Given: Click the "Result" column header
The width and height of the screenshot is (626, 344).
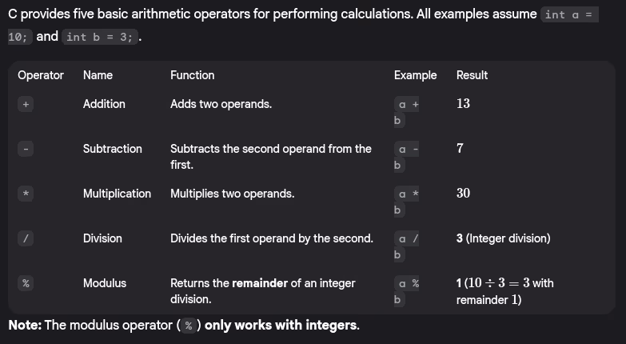Looking at the screenshot, I should click(x=472, y=75).
